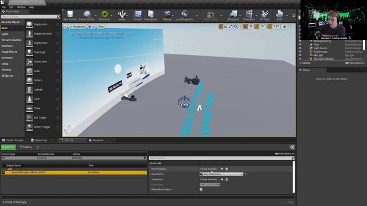Screen dimensions: 367x206
Task: Click the Save Current toolbar icon
Action: 70,14
